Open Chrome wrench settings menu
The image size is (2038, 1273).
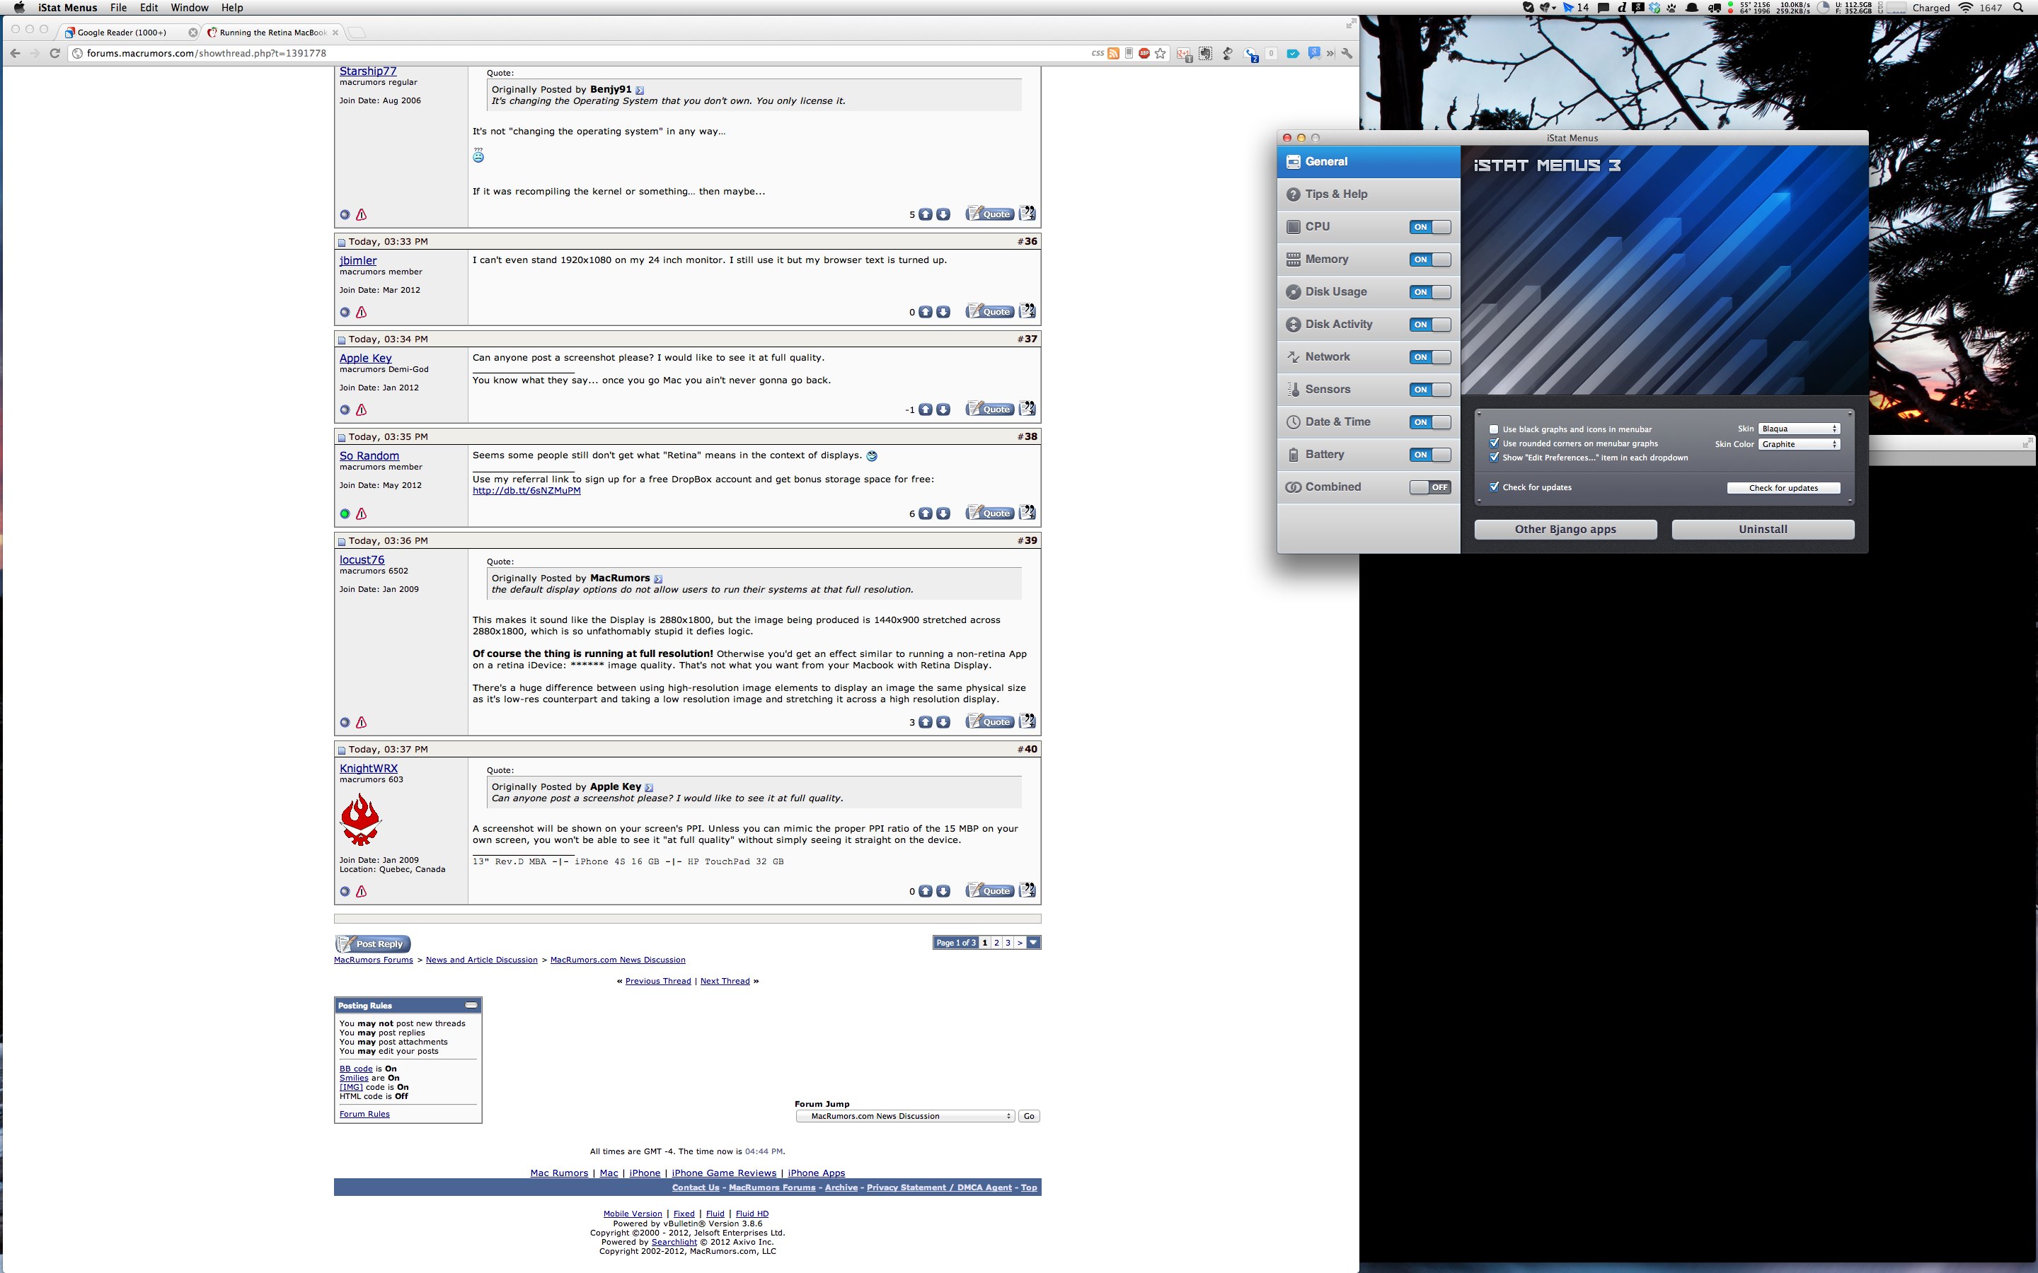point(1347,54)
